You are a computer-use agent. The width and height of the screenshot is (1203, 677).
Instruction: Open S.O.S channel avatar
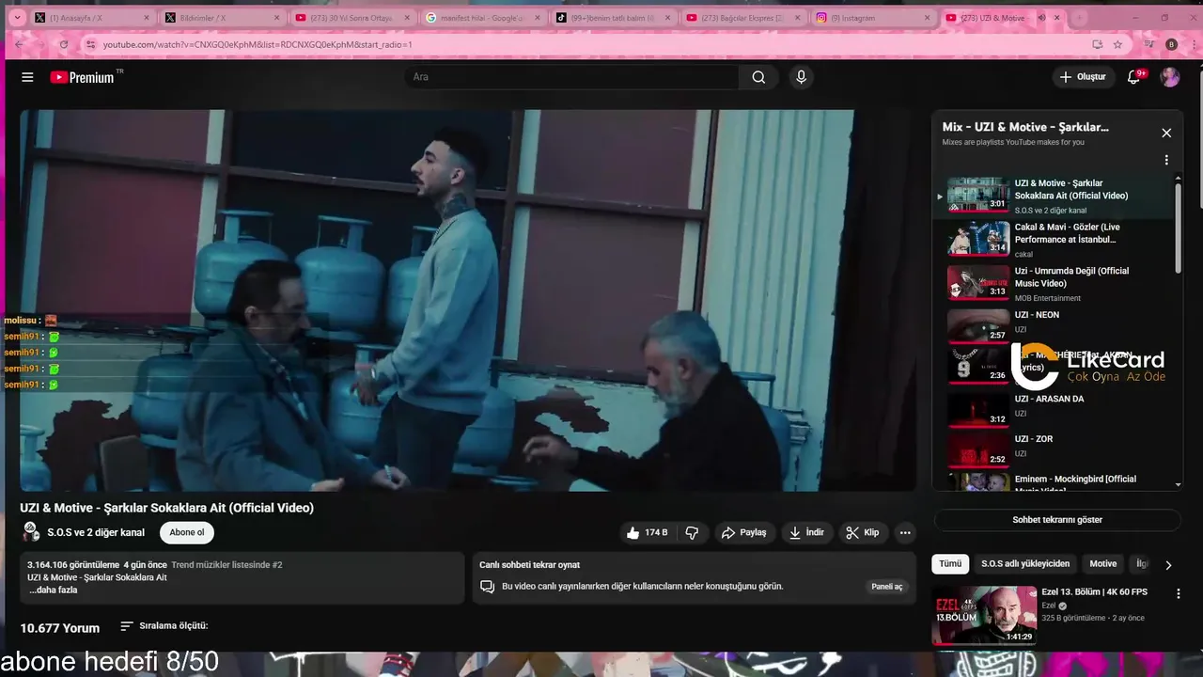[31, 532]
